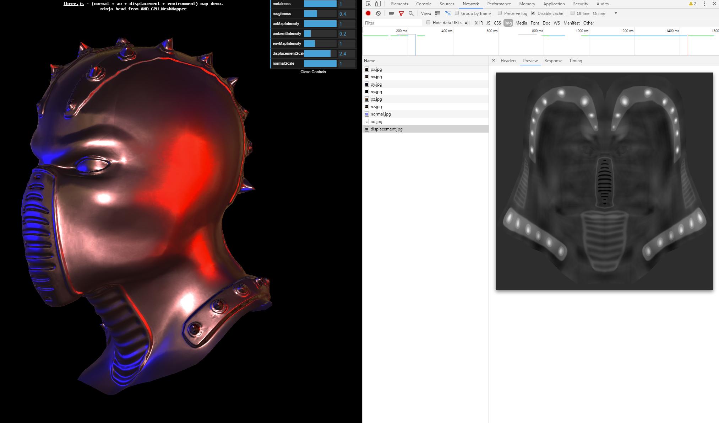Clear the network log with the block icon

(x=378, y=13)
